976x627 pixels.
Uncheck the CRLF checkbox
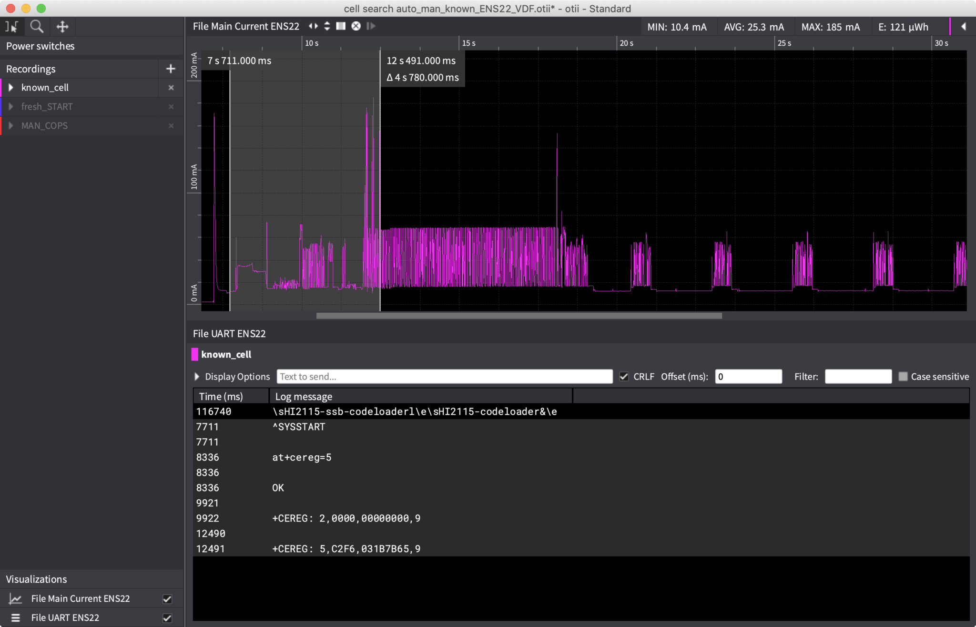point(624,377)
